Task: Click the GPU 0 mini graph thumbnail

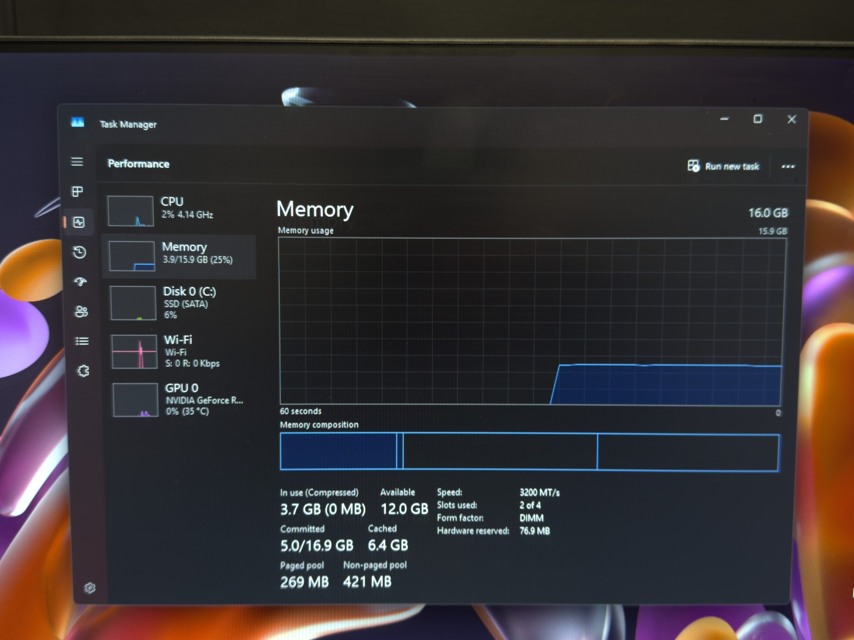Action: (x=136, y=400)
